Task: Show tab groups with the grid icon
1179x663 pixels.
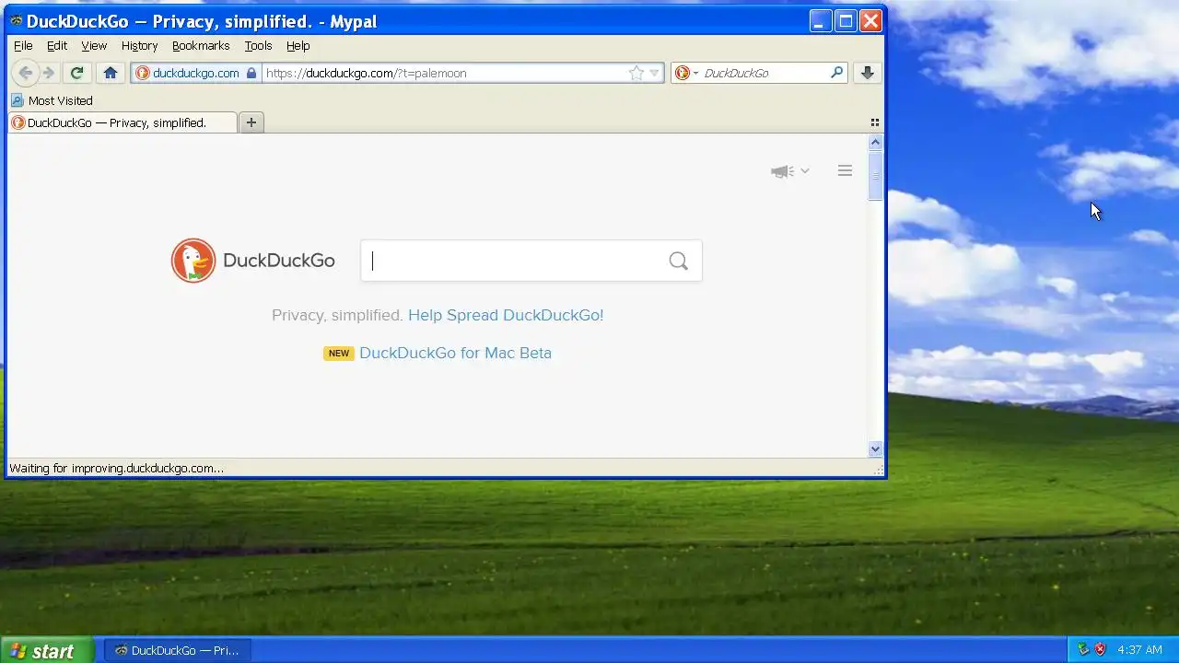Action: (875, 122)
